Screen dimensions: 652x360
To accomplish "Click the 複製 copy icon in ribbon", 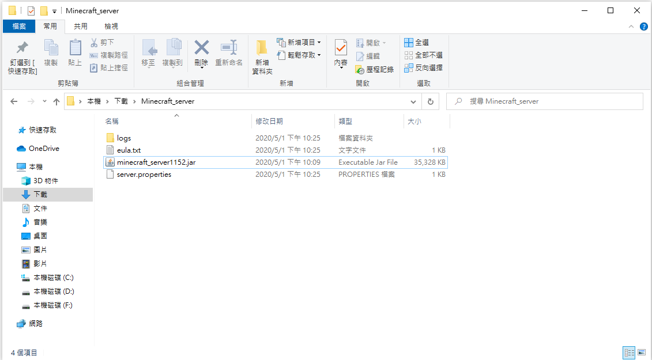I will [x=51, y=48].
